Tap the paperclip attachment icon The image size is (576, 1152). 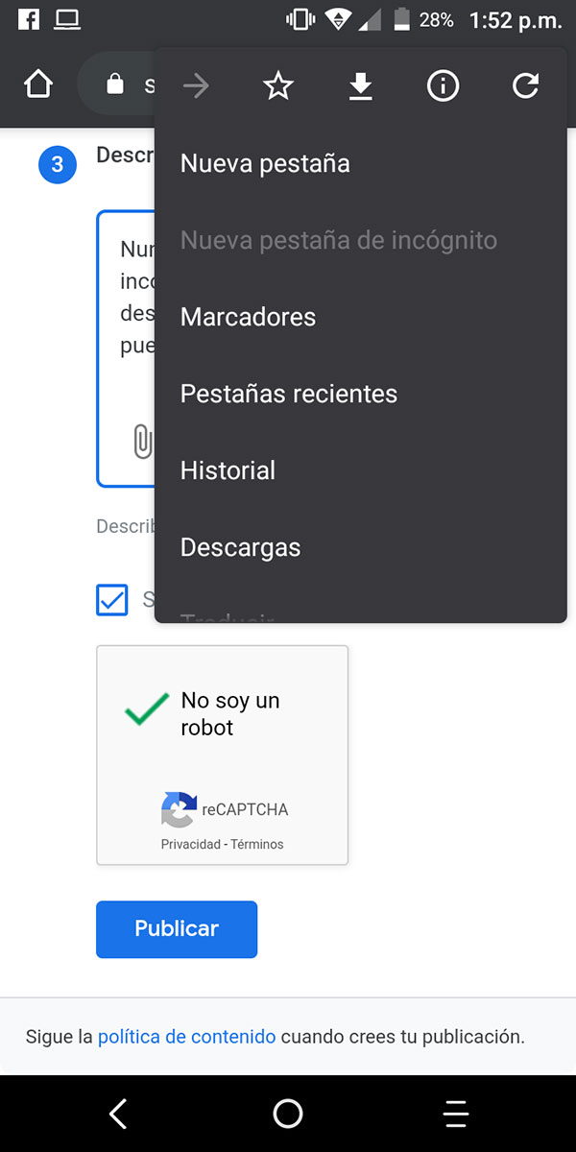(142, 441)
